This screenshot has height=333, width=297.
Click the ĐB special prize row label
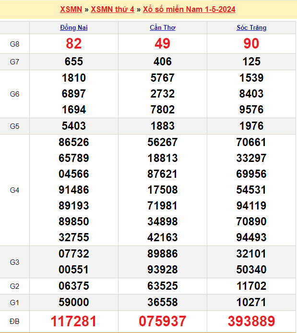coord(14,321)
